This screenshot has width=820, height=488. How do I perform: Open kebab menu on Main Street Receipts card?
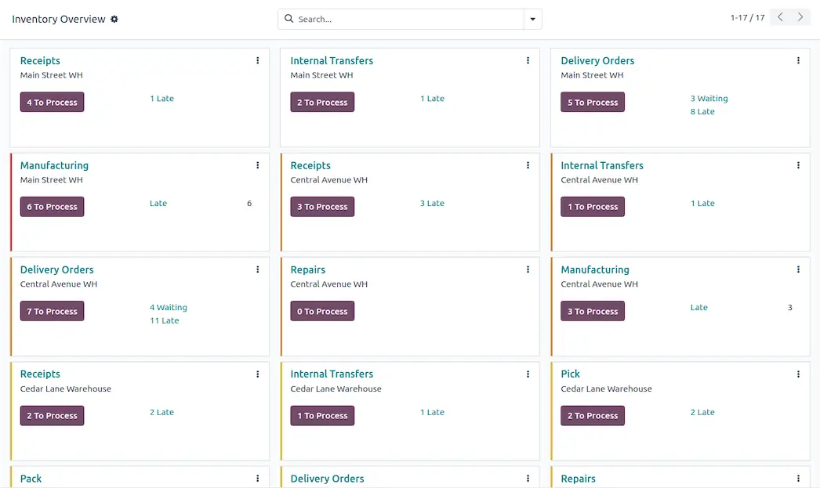pos(258,60)
